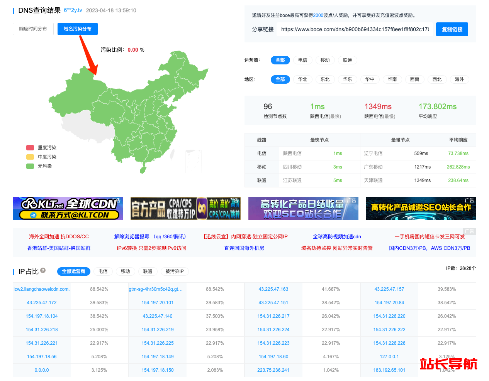Click IP 127.0.0.1

[389, 357]
